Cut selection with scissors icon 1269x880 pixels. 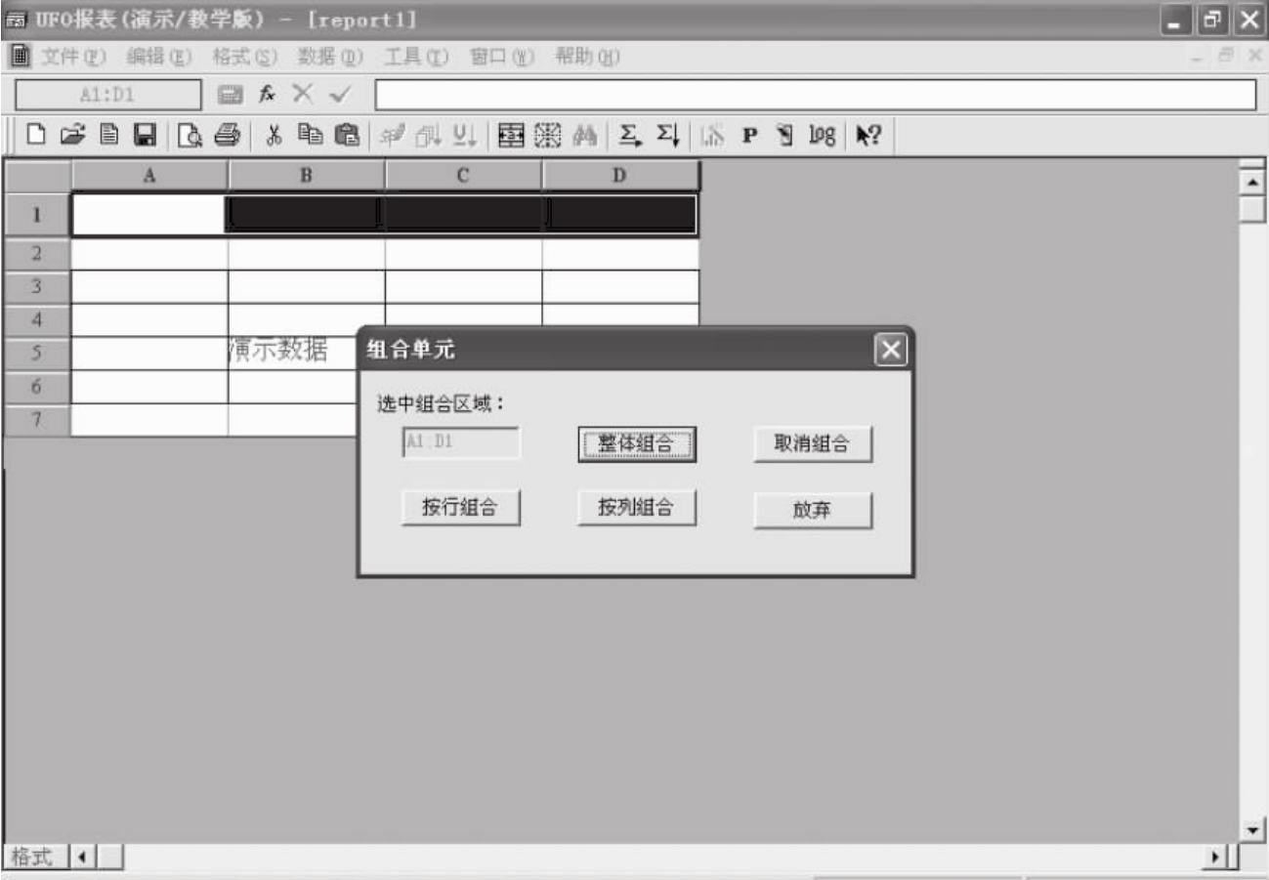pyautogui.click(x=275, y=136)
